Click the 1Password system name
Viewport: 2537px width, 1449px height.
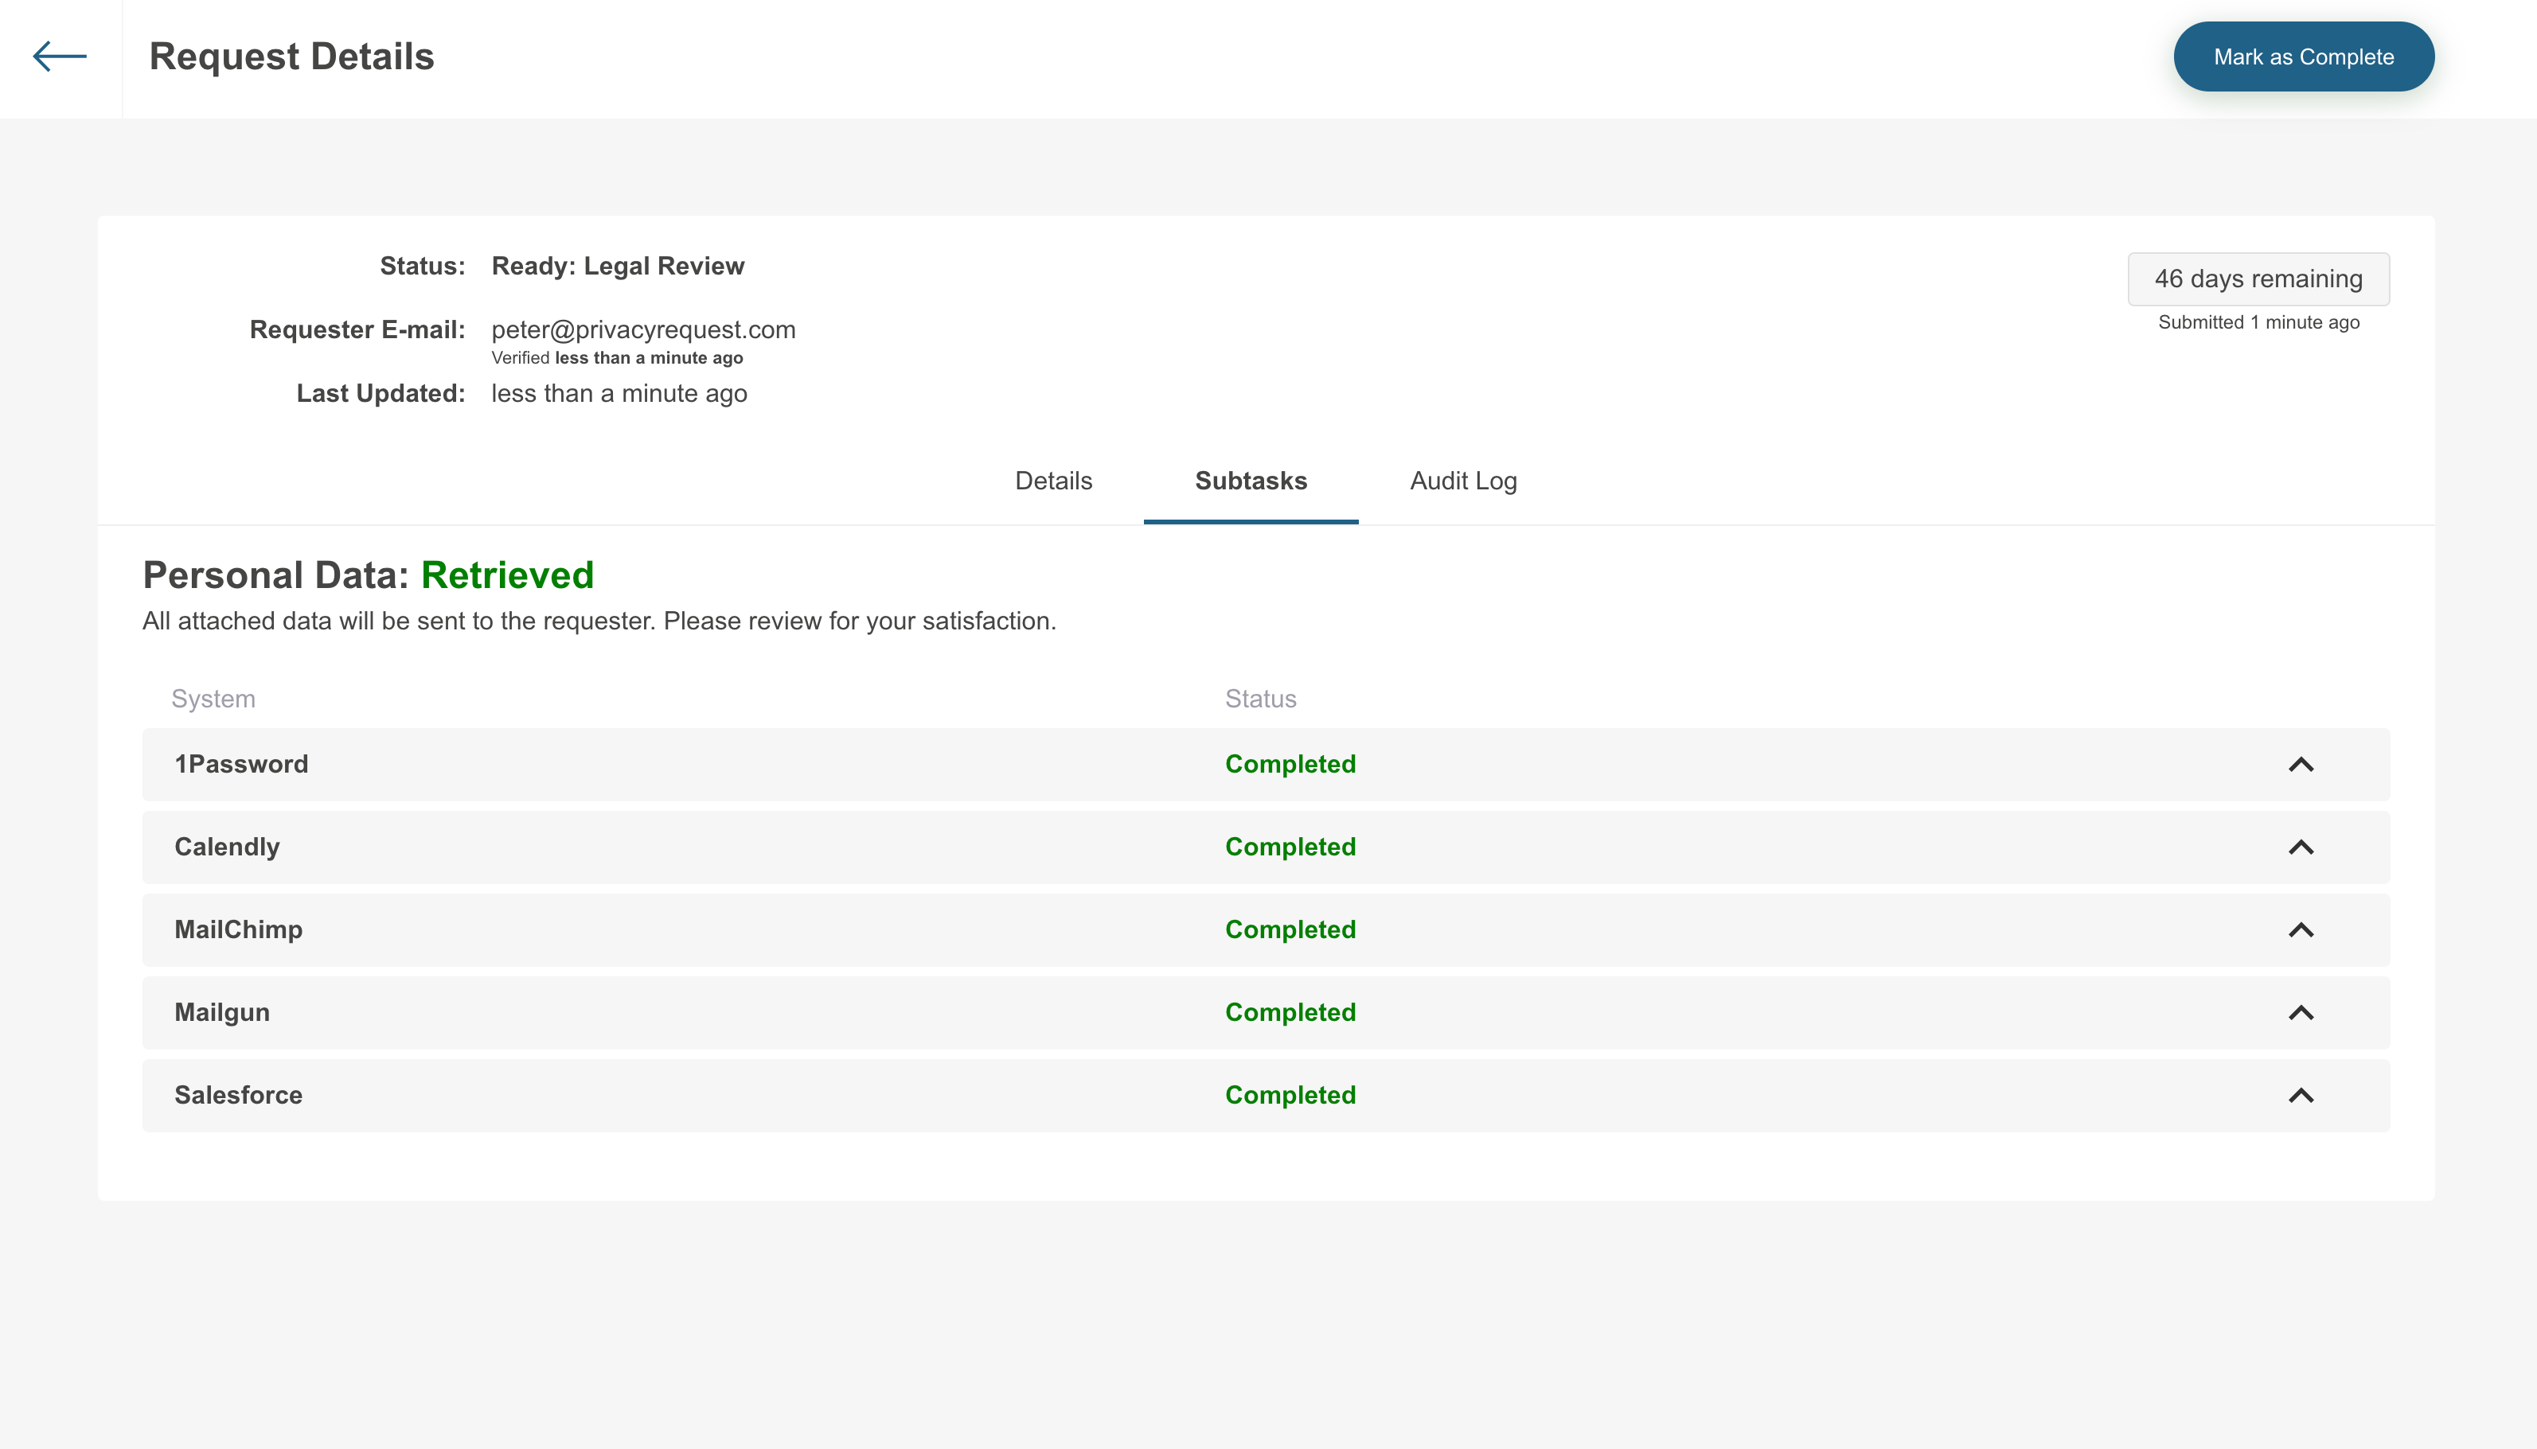(x=241, y=765)
